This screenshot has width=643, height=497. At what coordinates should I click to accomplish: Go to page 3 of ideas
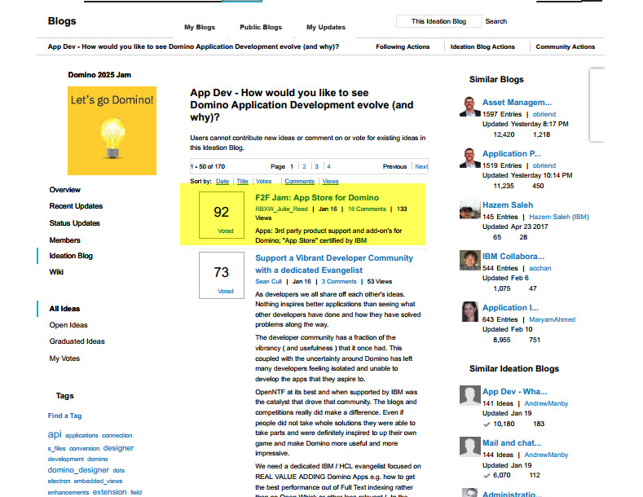pos(316,166)
